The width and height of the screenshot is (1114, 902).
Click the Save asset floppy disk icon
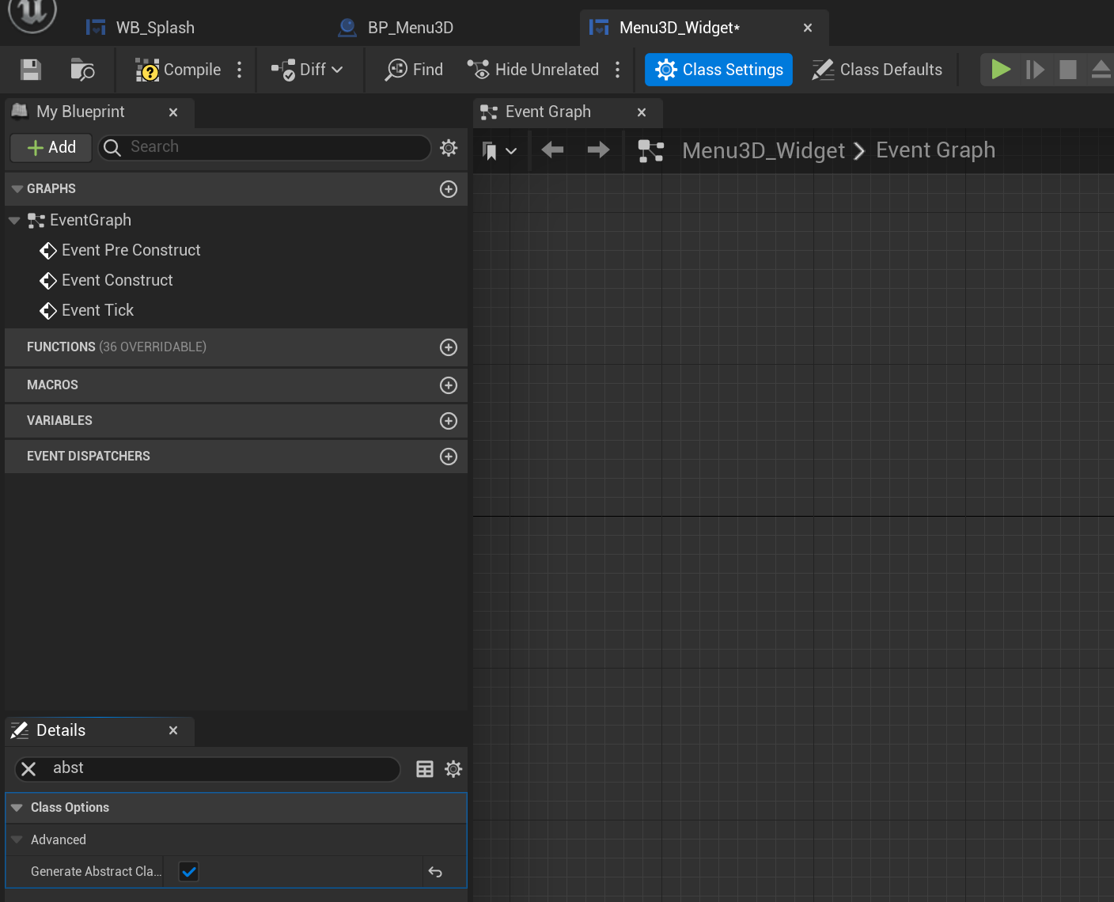31,70
